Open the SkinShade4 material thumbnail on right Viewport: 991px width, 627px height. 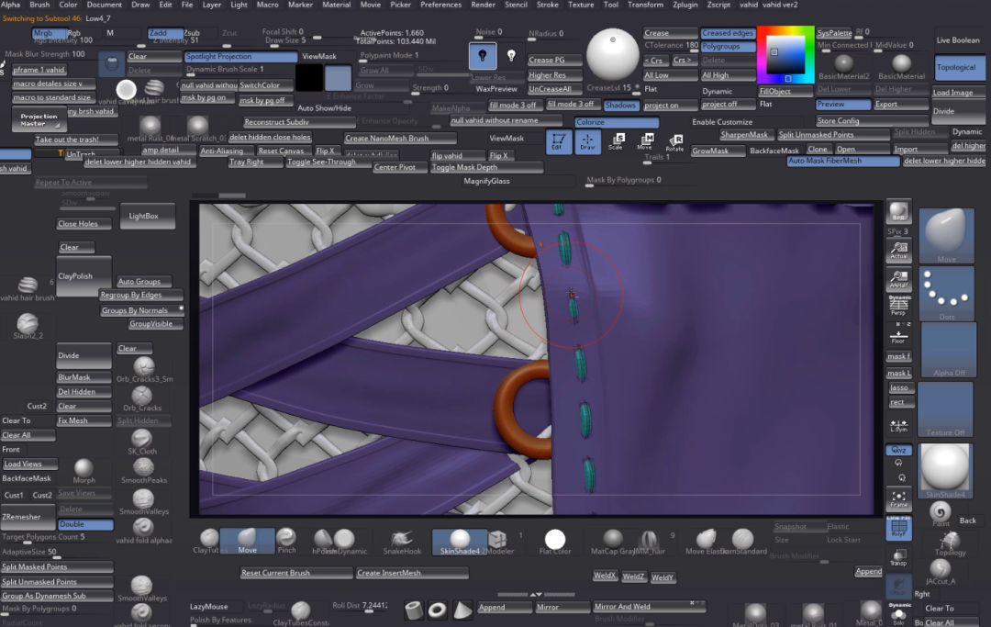945,471
